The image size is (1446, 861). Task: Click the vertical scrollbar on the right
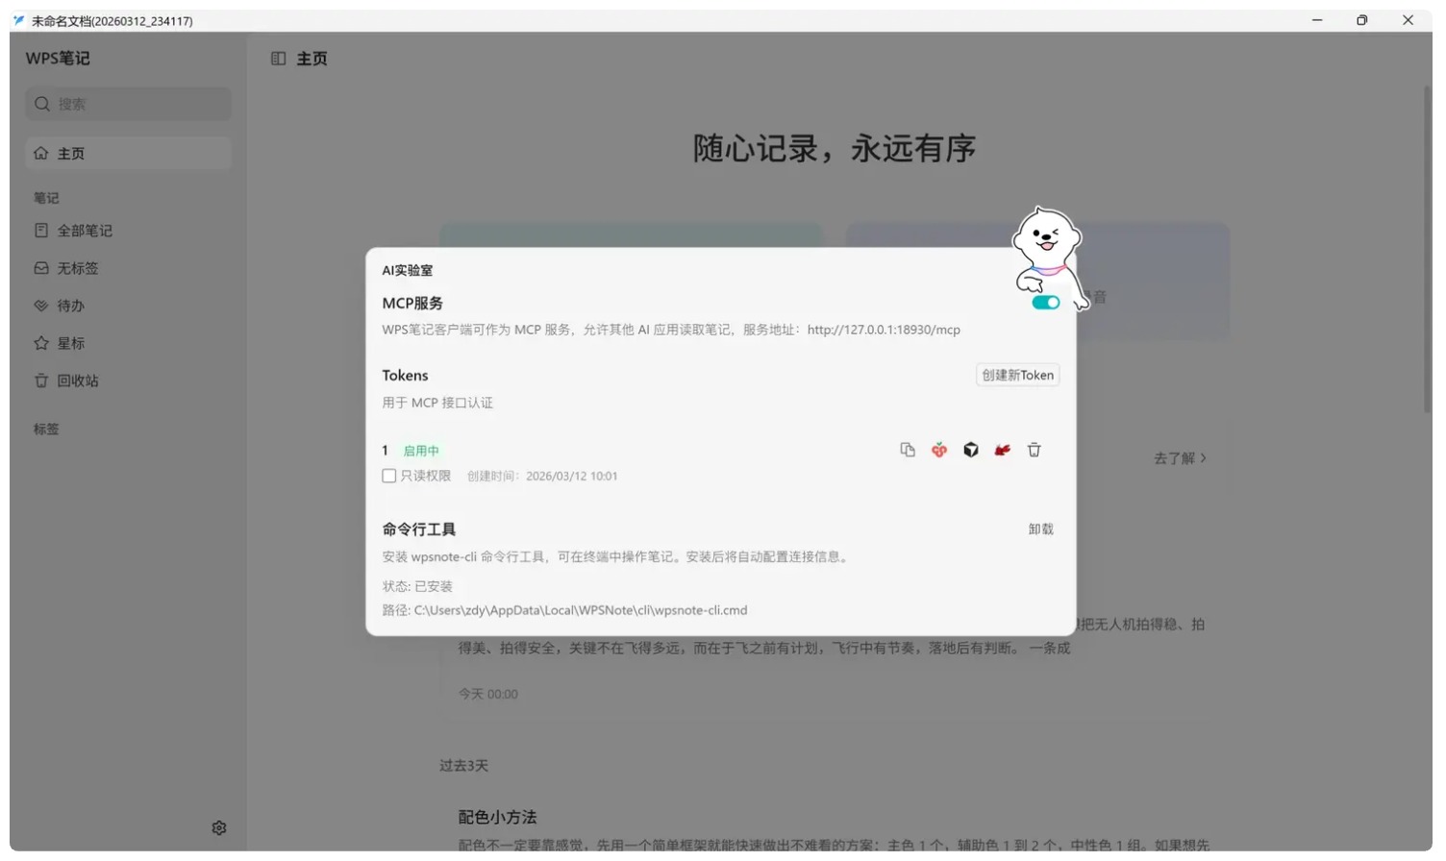(1427, 250)
